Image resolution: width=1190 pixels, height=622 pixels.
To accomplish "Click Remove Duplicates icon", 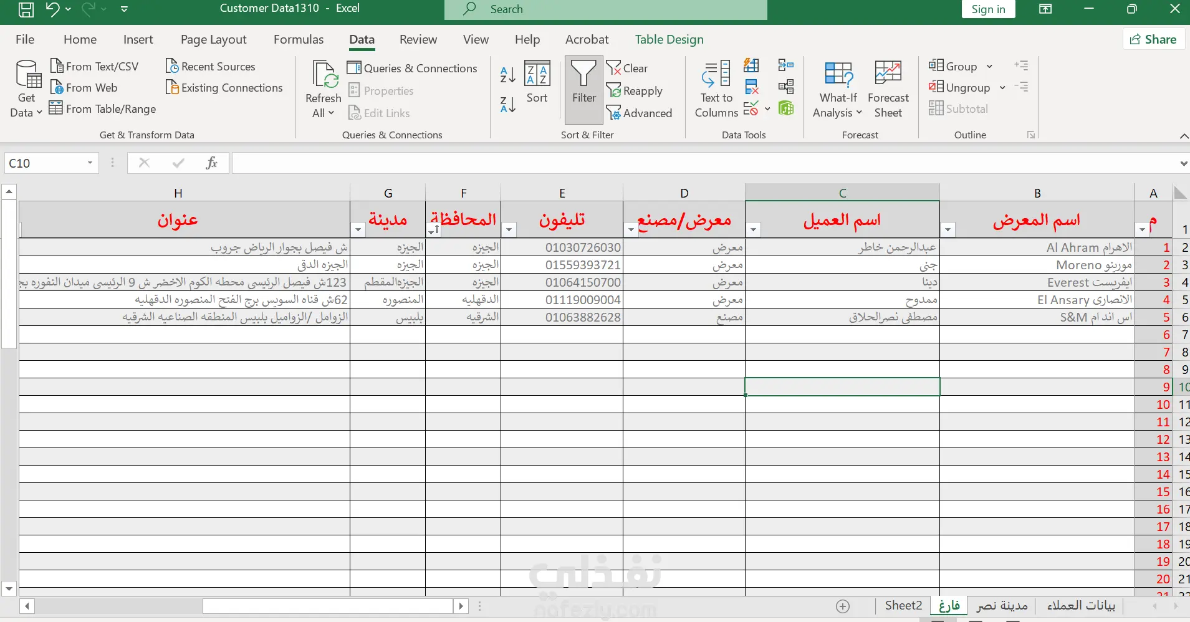I will [752, 87].
